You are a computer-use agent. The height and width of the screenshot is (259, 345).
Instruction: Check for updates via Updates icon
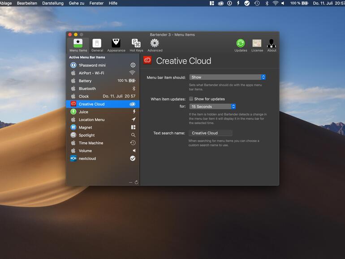(241, 45)
